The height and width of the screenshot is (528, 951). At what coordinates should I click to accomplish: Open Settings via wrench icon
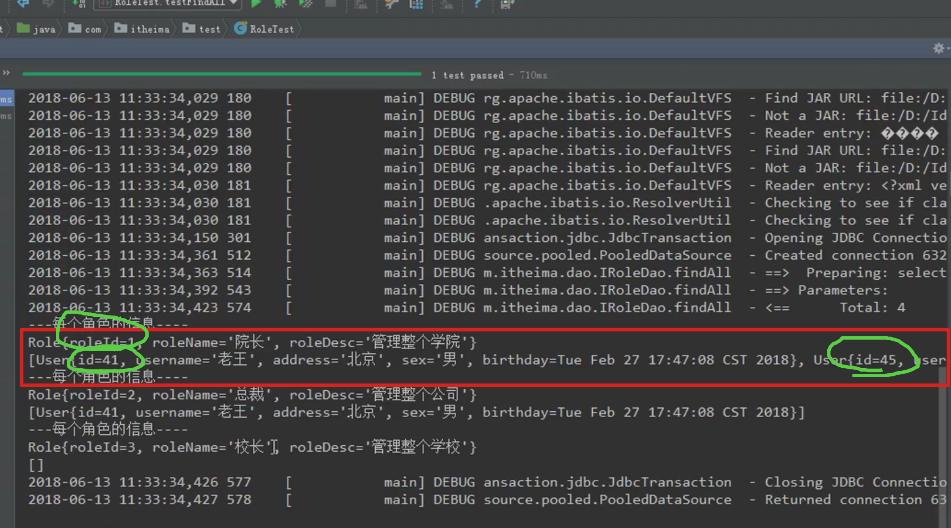[x=391, y=4]
